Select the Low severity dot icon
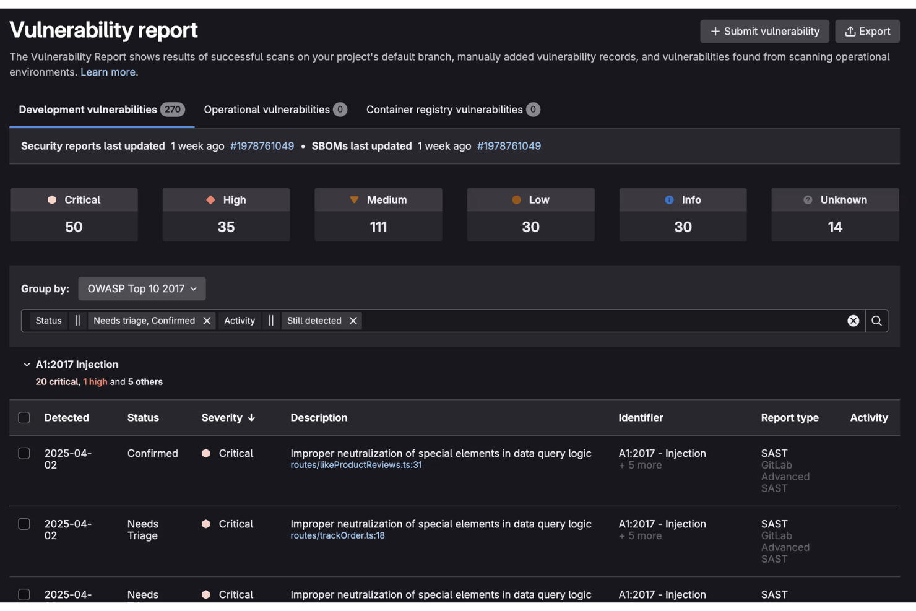 click(x=516, y=199)
